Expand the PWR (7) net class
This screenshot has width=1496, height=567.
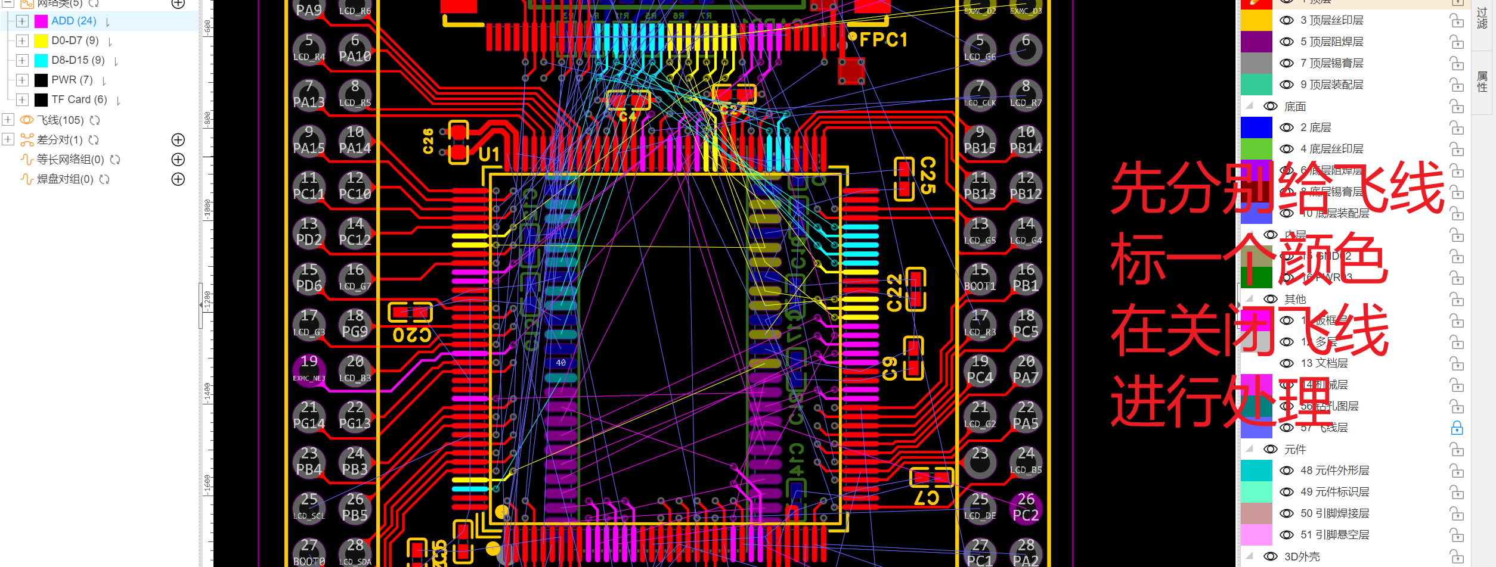coord(22,80)
